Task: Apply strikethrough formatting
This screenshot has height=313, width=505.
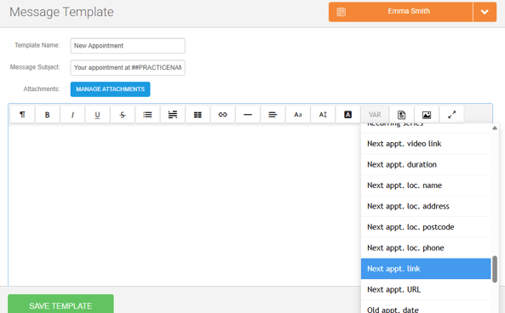Action: click(123, 115)
